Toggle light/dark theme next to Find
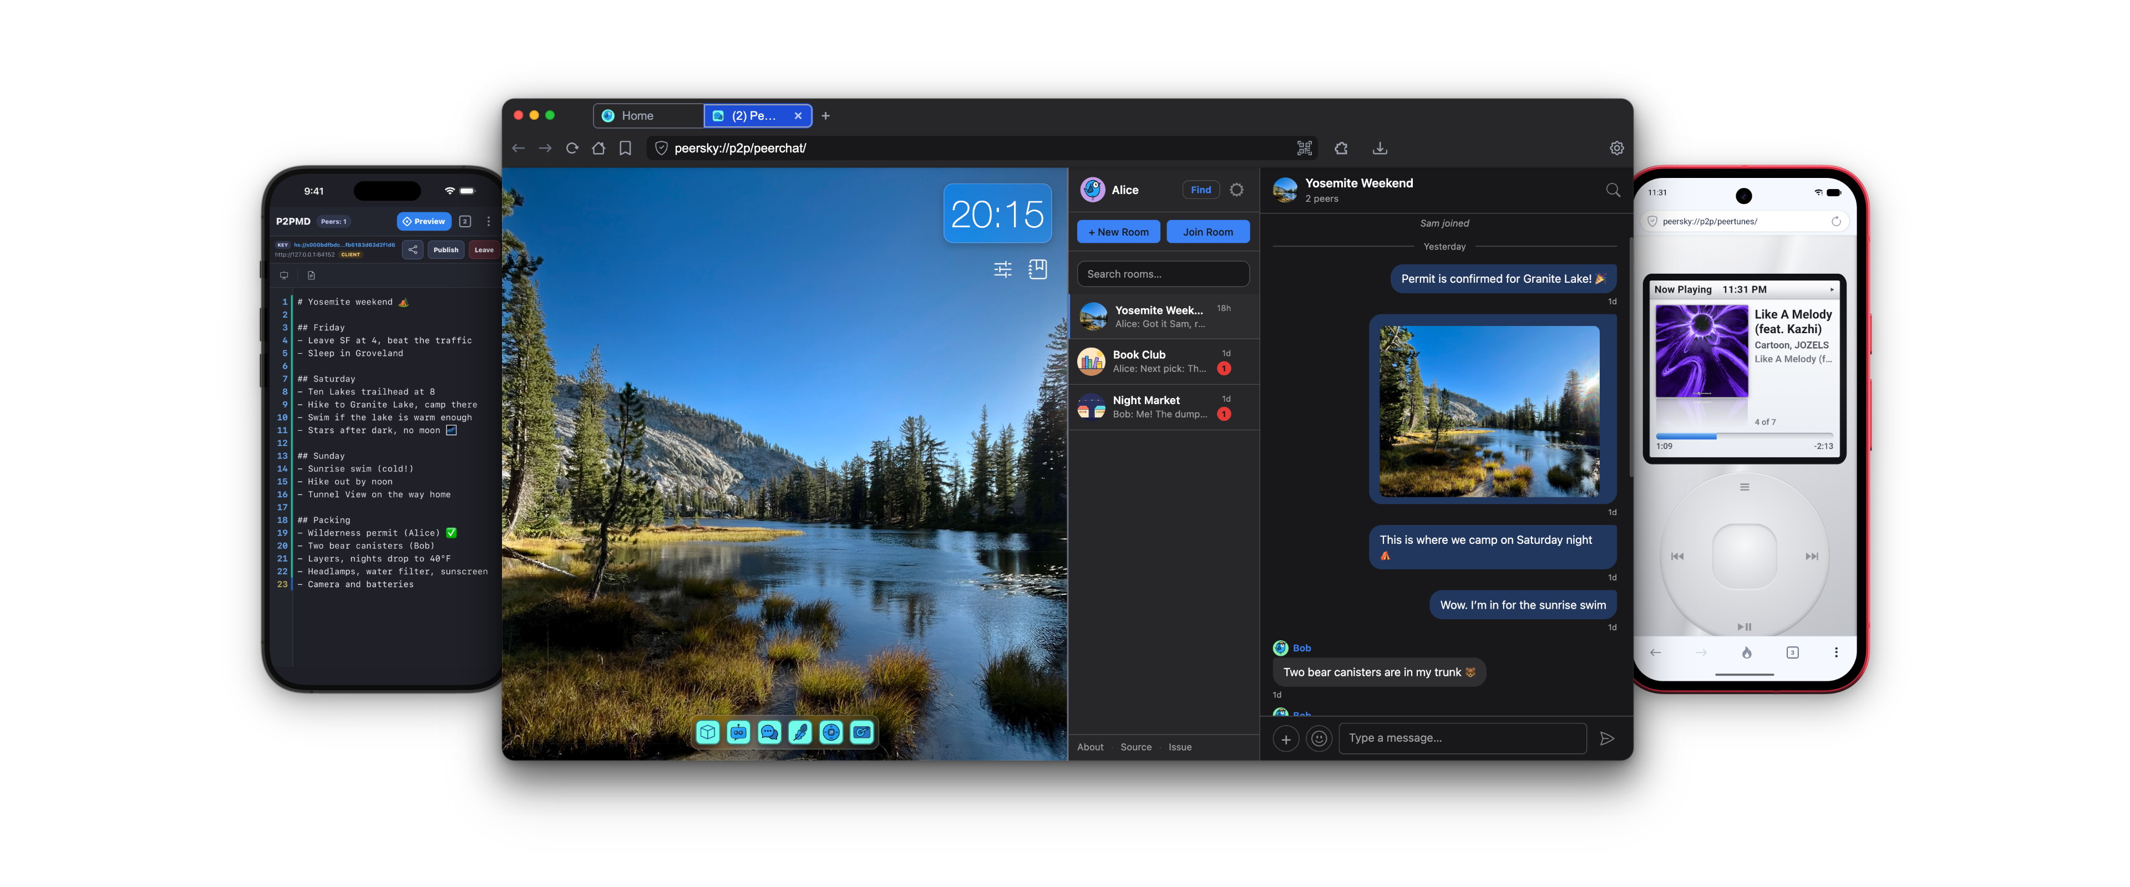 pyautogui.click(x=1236, y=190)
